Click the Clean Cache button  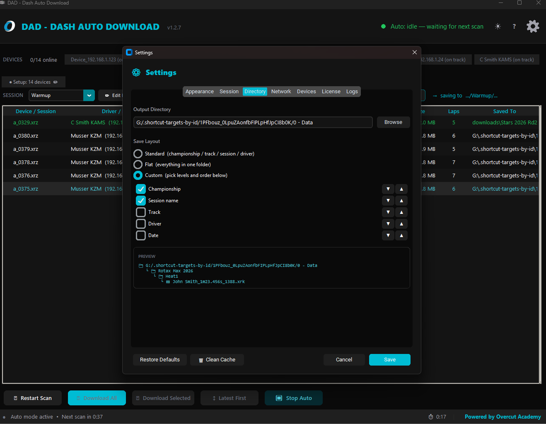[217, 360]
